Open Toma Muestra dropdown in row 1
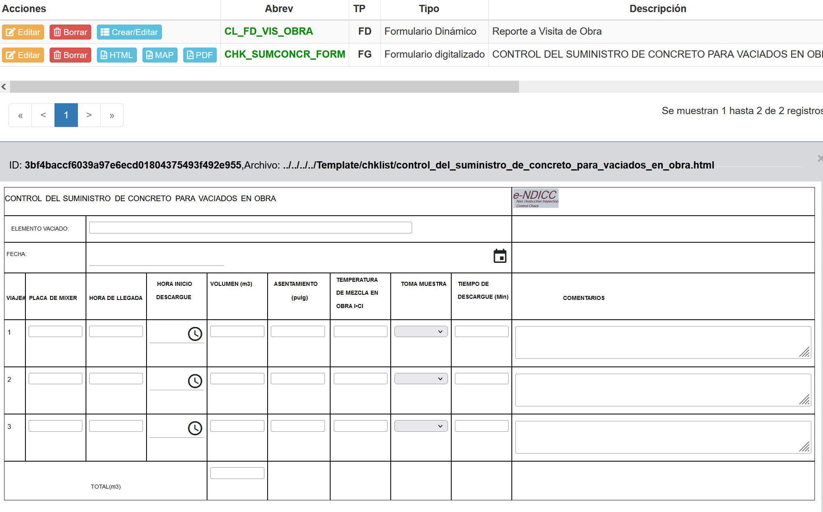The image size is (823, 512). coord(421,331)
